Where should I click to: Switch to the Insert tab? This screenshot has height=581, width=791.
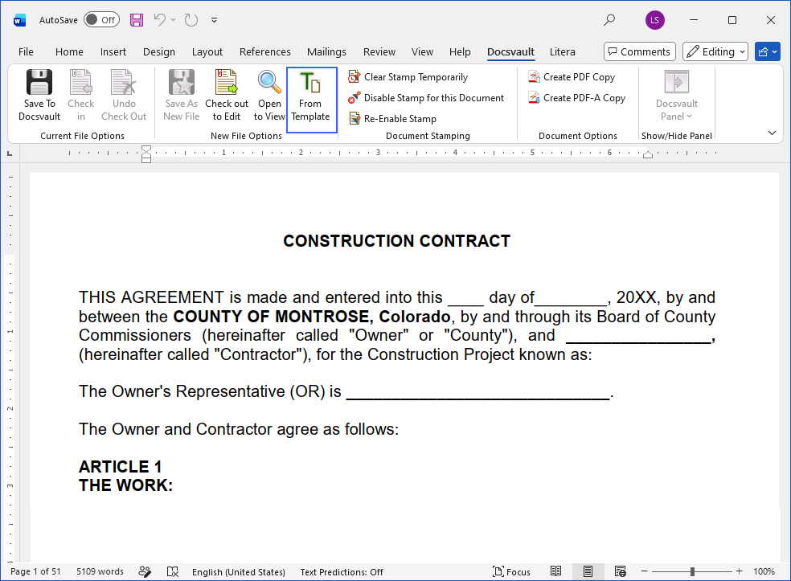pyautogui.click(x=113, y=52)
